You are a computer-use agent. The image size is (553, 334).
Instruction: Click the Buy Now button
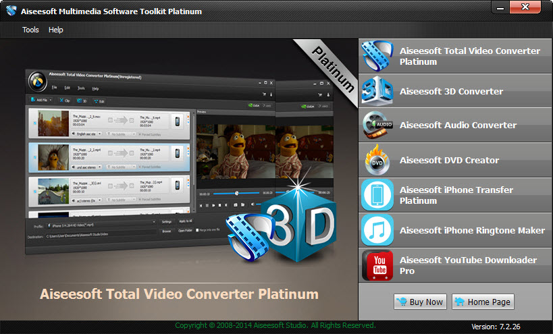pos(420,302)
